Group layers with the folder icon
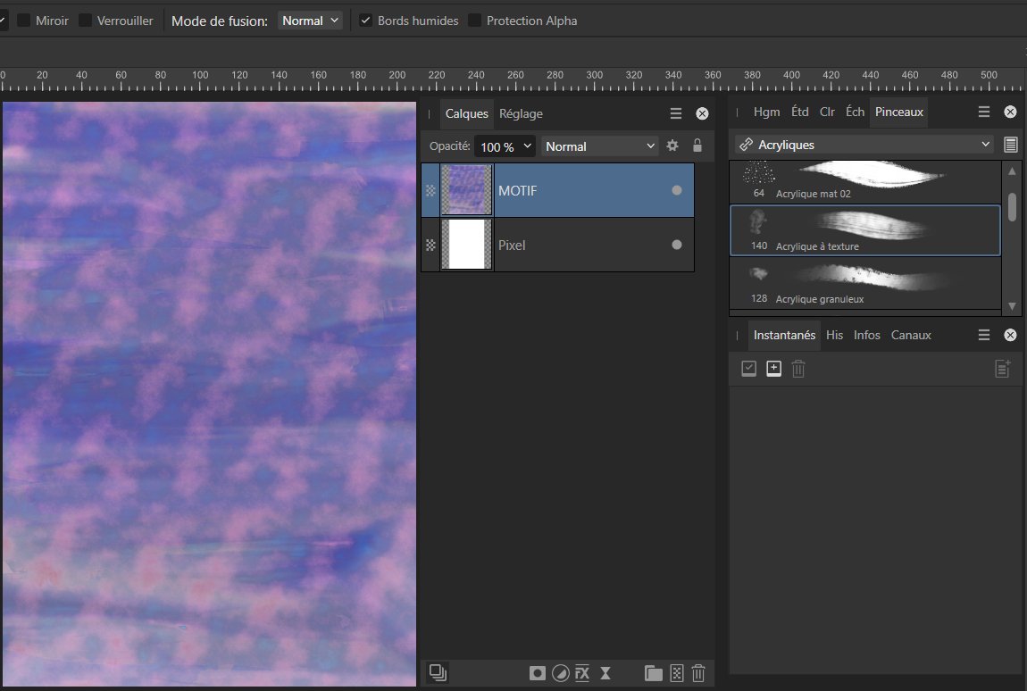1027x691 pixels. pyautogui.click(x=653, y=673)
